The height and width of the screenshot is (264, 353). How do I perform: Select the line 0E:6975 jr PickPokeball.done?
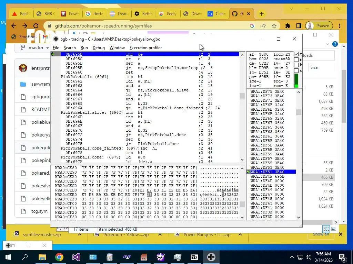tap(150, 144)
